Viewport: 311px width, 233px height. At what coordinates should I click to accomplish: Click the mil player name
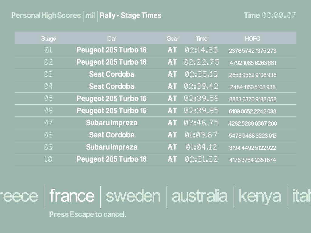coord(90,15)
